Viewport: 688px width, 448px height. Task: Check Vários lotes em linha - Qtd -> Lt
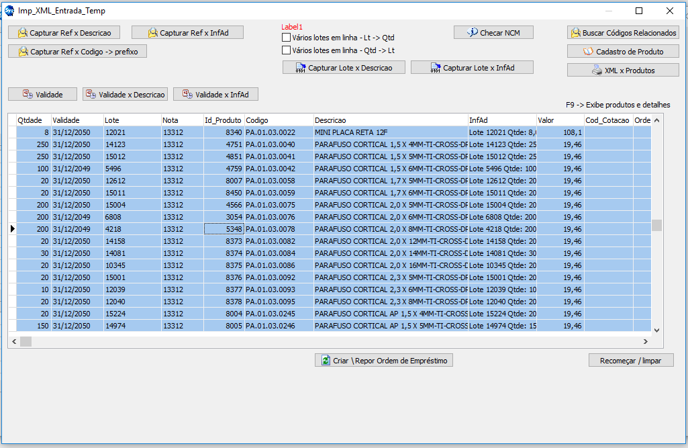[x=287, y=50]
